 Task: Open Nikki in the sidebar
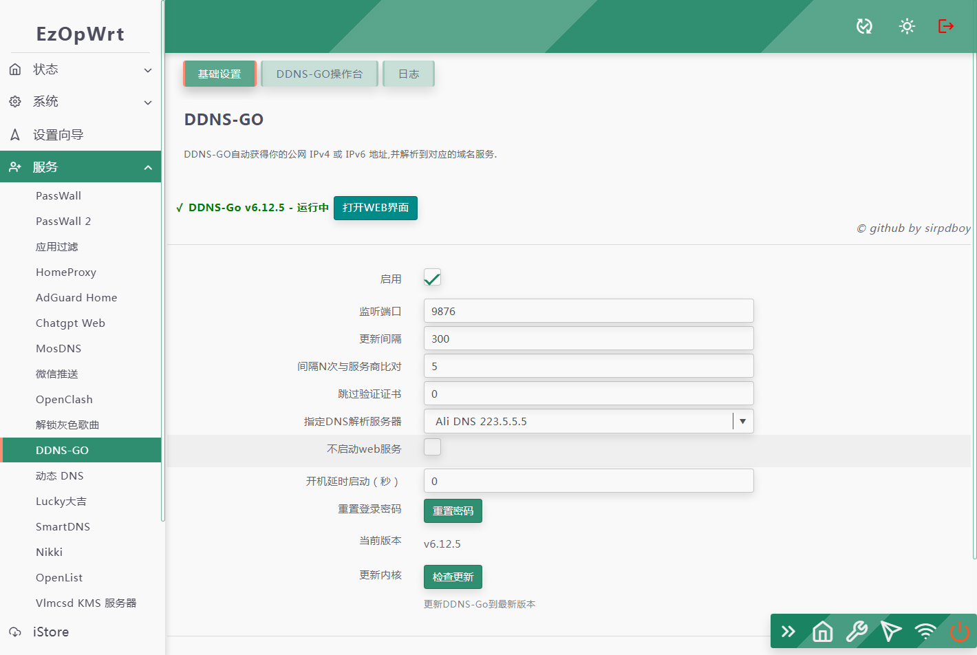pos(49,552)
